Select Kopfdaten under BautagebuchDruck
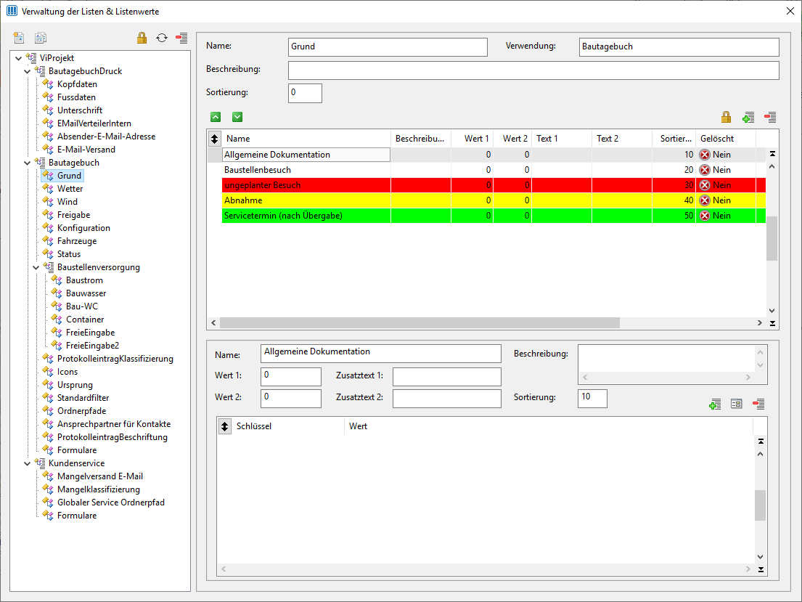802x602 pixels. pos(77,84)
